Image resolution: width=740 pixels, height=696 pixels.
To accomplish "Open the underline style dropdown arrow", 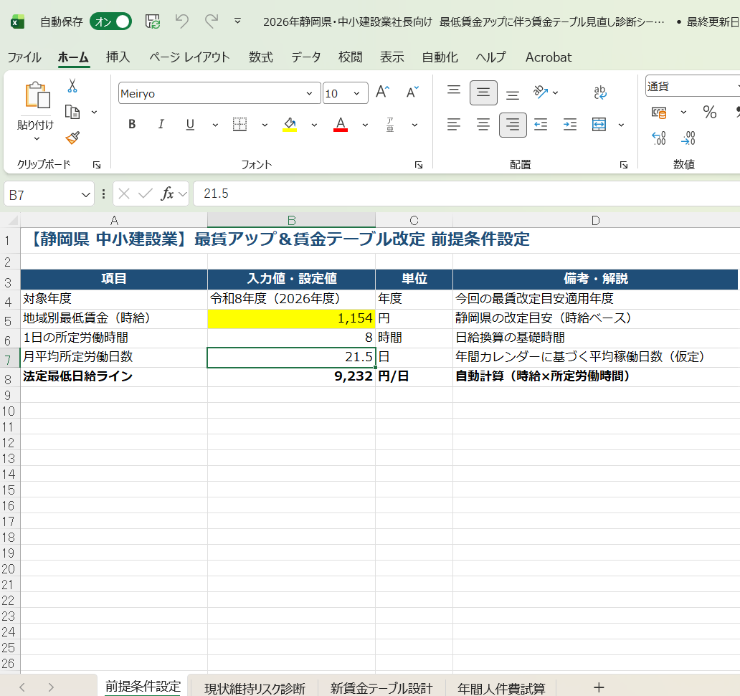I will 215,125.
